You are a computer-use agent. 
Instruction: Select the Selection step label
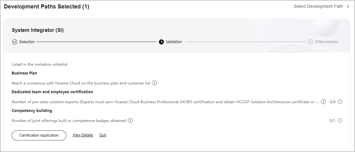pyautogui.click(x=27, y=42)
